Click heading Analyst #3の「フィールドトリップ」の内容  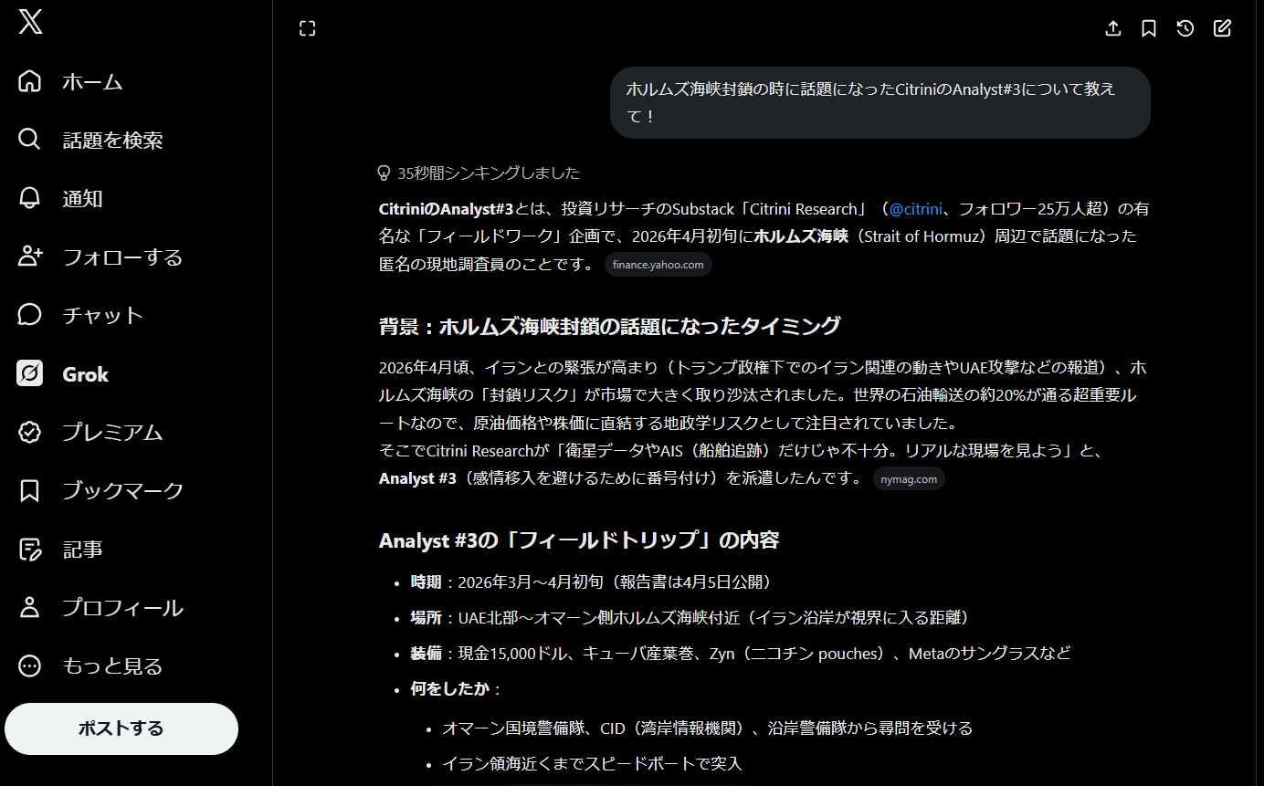579,540
